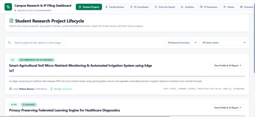Click the Research Lifecycle Management subtitle
This screenshot has width=255, height=117.
click(34, 10)
